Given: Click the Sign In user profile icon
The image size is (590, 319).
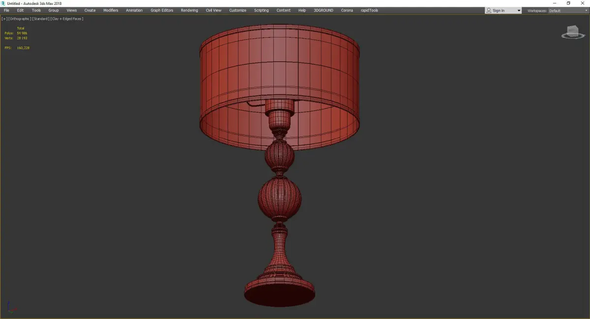Looking at the screenshot, I should 489,11.
